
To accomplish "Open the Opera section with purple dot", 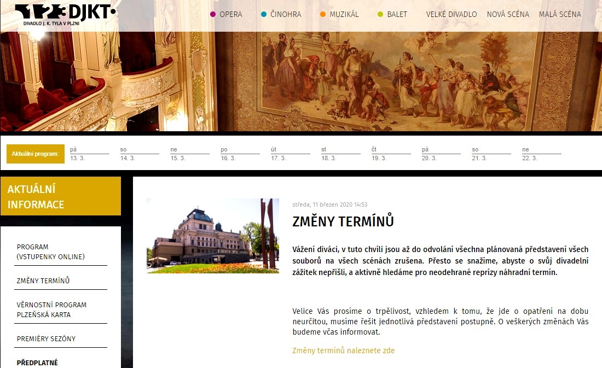I will tap(226, 15).
